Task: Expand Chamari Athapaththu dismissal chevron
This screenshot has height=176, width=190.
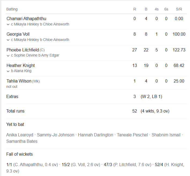Action: (8, 24)
